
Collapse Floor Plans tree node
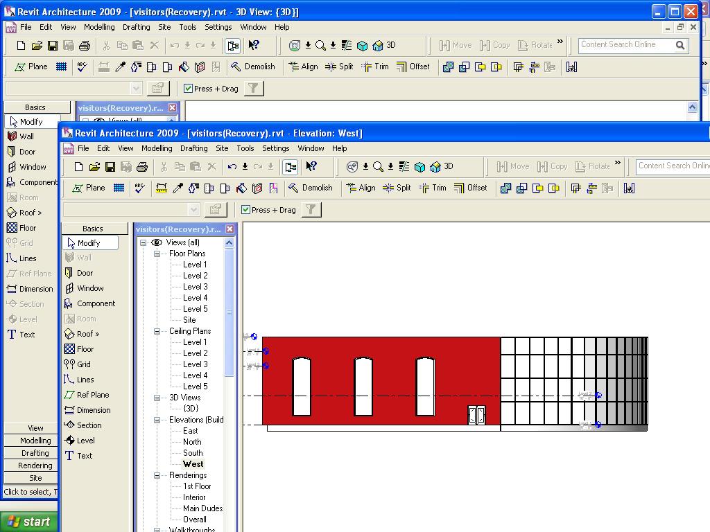click(x=157, y=254)
